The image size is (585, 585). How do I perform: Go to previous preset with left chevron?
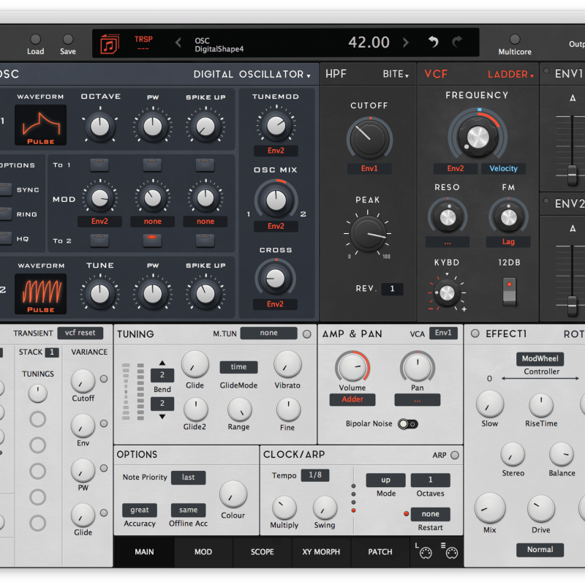(178, 43)
